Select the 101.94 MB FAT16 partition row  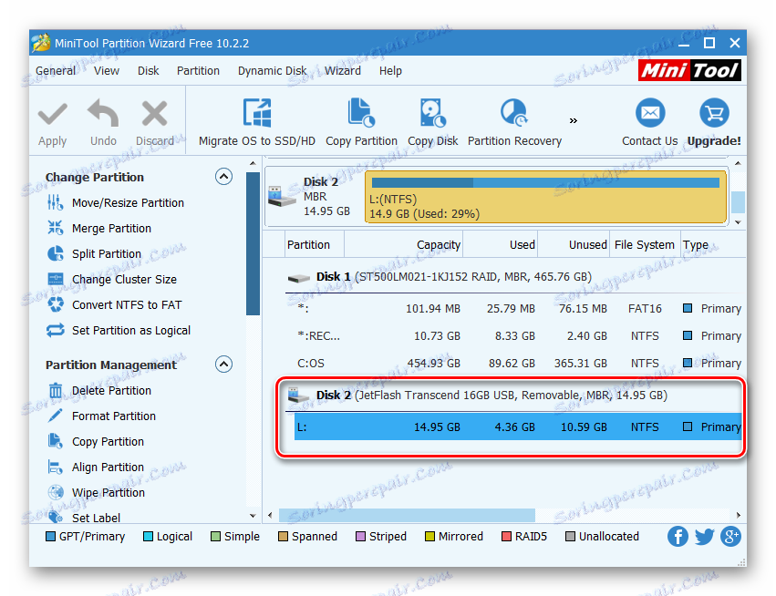[518, 309]
